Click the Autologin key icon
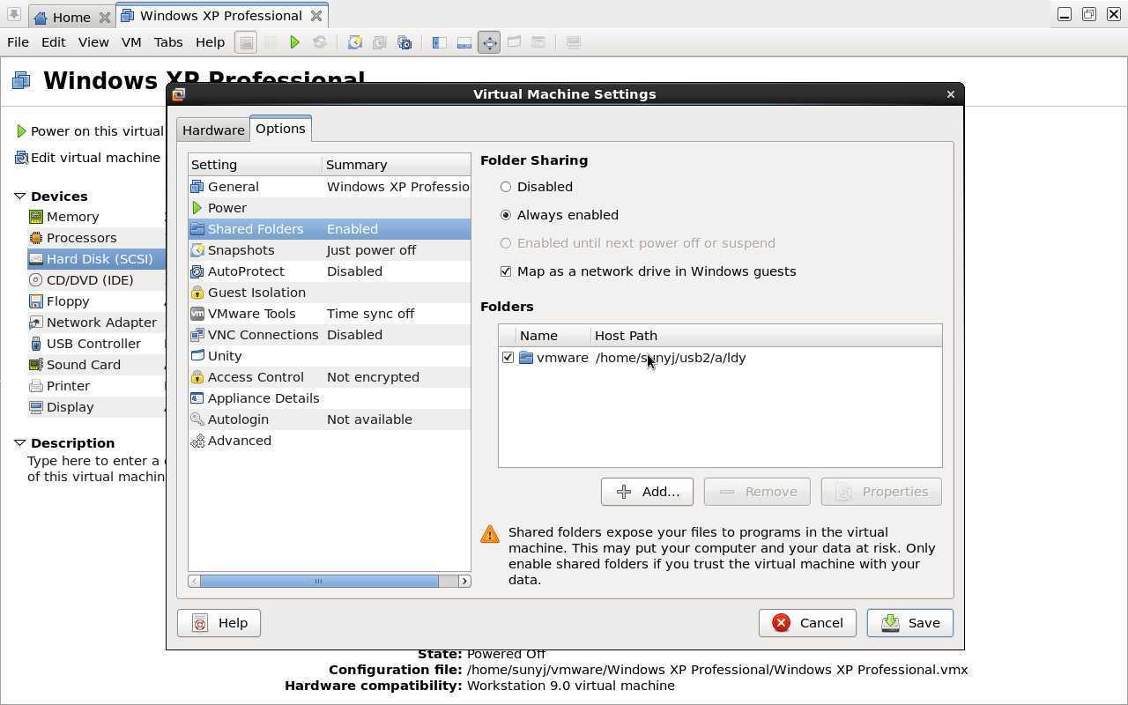Viewport: 1128px width, 705px height. (197, 419)
